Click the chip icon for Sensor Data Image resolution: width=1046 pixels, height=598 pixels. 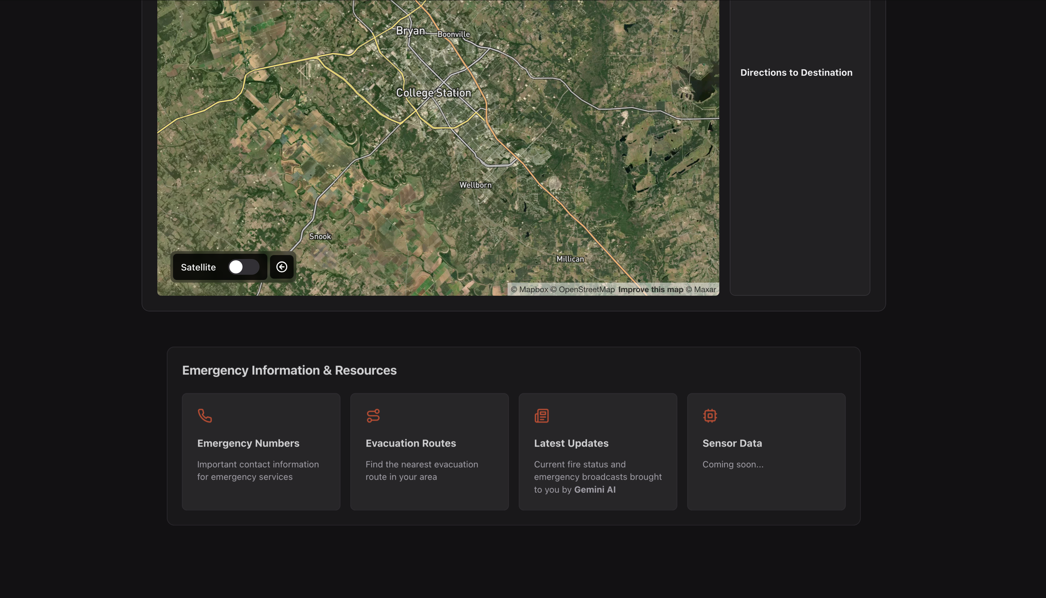710,416
